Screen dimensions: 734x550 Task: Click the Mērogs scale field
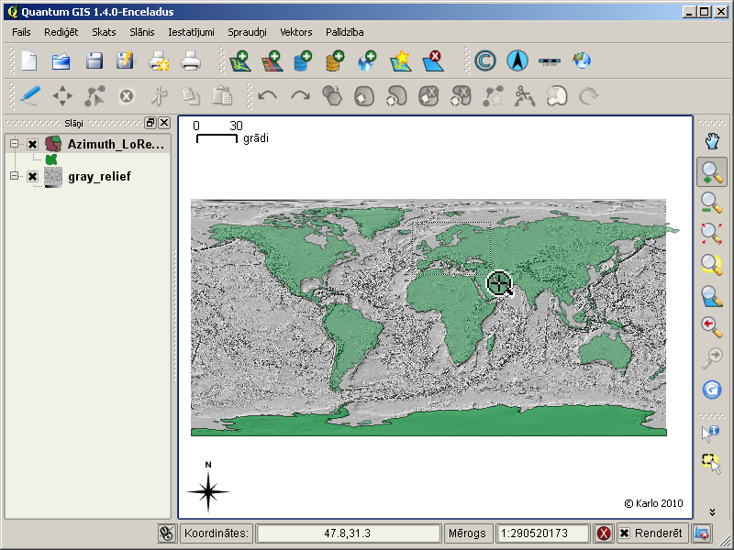click(542, 533)
